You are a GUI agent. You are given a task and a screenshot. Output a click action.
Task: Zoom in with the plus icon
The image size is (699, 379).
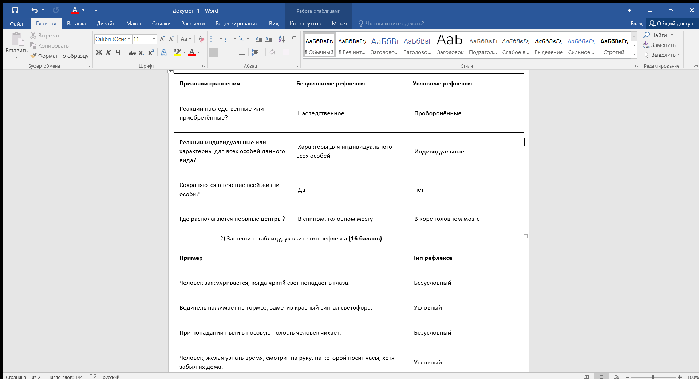[x=679, y=377]
